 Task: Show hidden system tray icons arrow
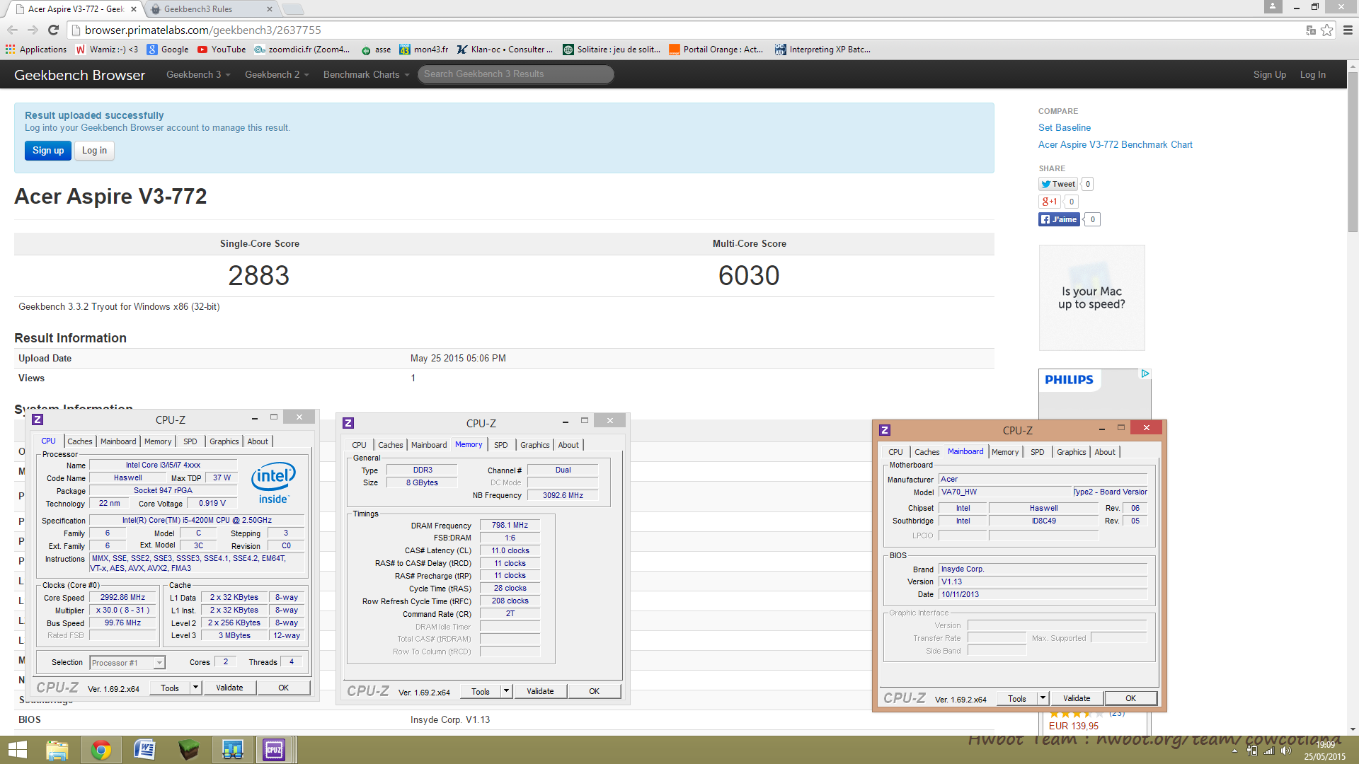[1235, 751]
